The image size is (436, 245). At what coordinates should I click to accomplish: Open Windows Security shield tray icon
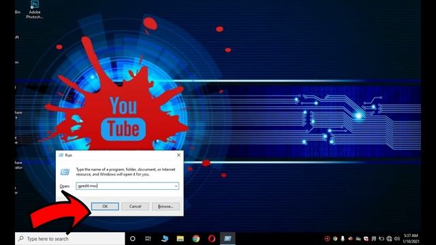click(366, 239)
